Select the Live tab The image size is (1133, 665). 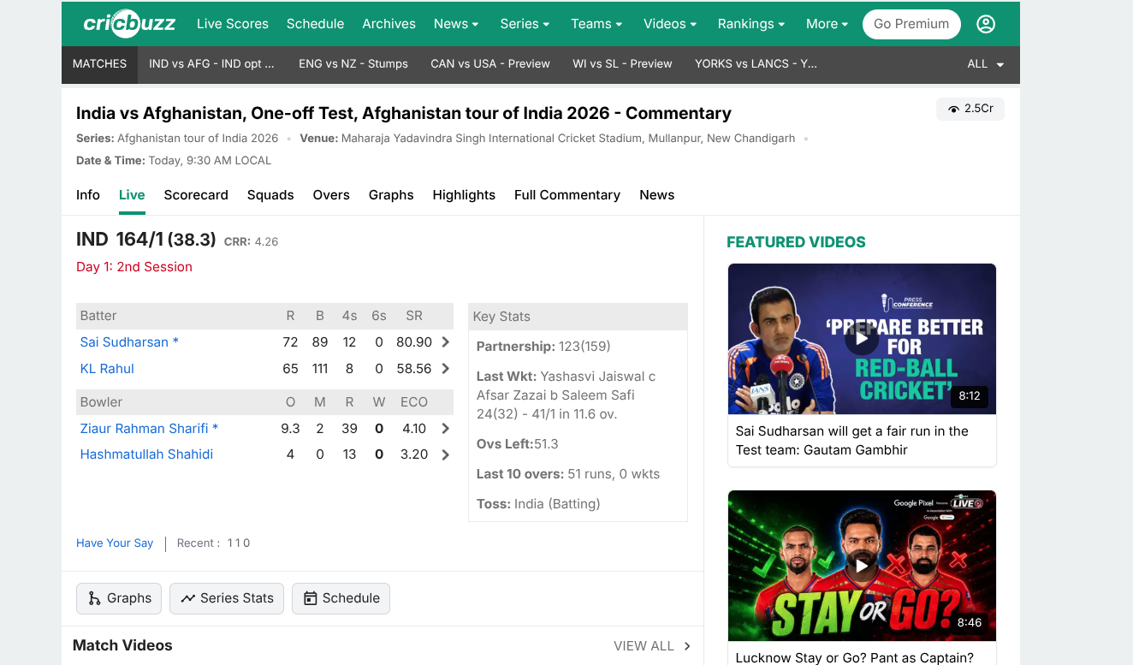coord(132,195)
